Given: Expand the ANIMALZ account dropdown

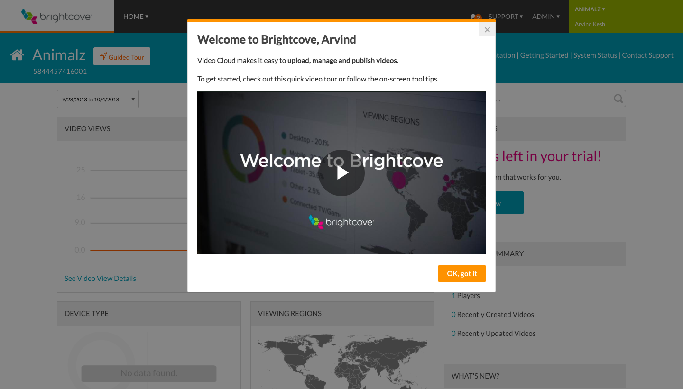Looking at the screenshot, I should 590,9.
